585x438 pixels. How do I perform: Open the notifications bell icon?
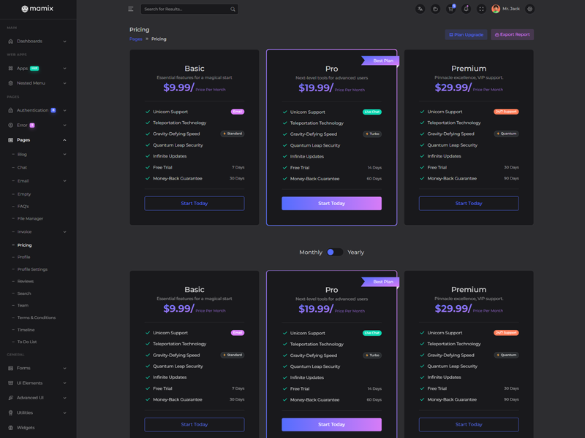coord(466,9)
